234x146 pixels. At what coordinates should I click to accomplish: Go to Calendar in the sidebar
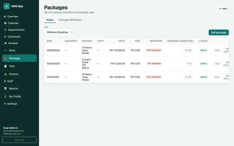click(19, 23)
